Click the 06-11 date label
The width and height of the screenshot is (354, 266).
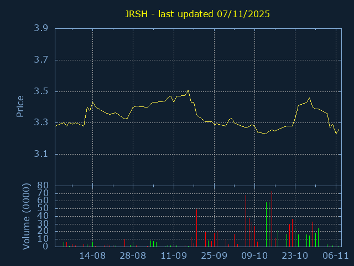pyautogui.click(x=335, y=256)
